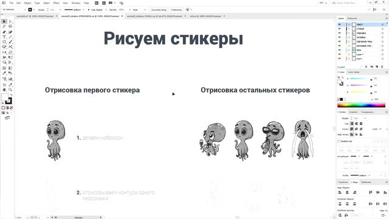Click Horizontal Align Center icon
Screen dimensions: 389x219
(347, 192)
